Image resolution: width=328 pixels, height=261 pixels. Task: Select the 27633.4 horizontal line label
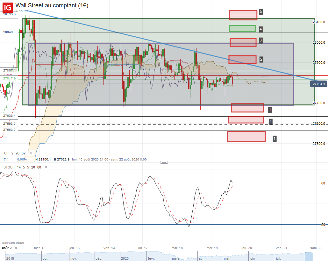coord(9,116)
